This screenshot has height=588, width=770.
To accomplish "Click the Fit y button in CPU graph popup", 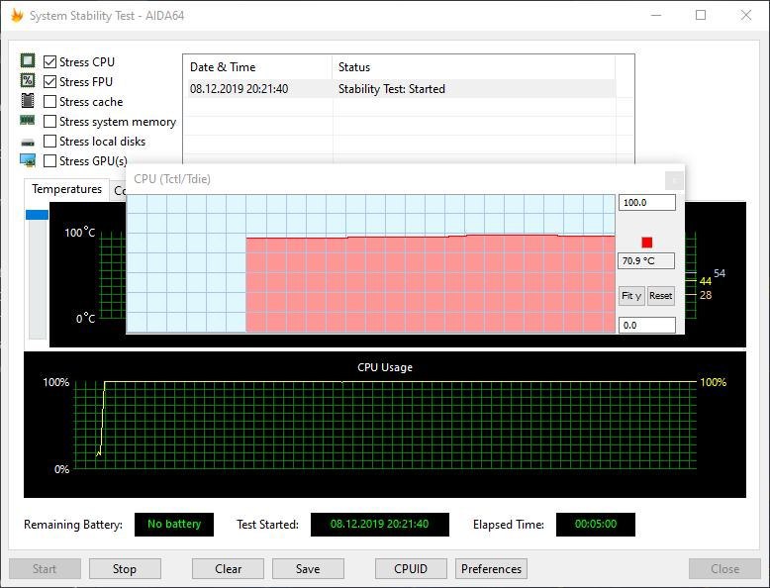I will tap(631, 296).
